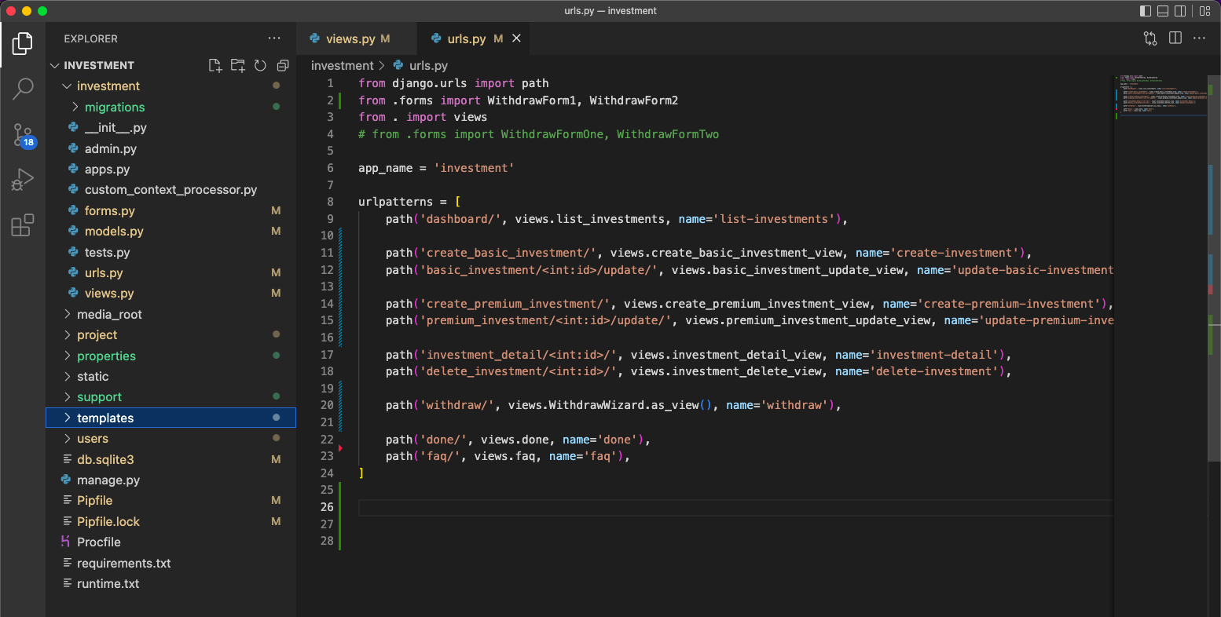Viewport: 1221px width, 617px height.
Task: Open custom_context_processor.py file
Action: point(170,190)
